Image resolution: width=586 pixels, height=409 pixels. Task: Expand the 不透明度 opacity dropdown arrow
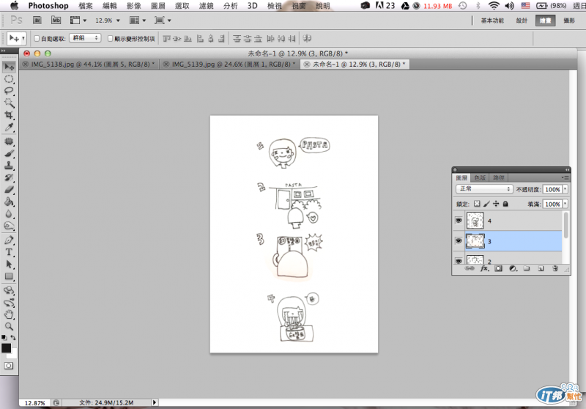click(x=566, y=189)
